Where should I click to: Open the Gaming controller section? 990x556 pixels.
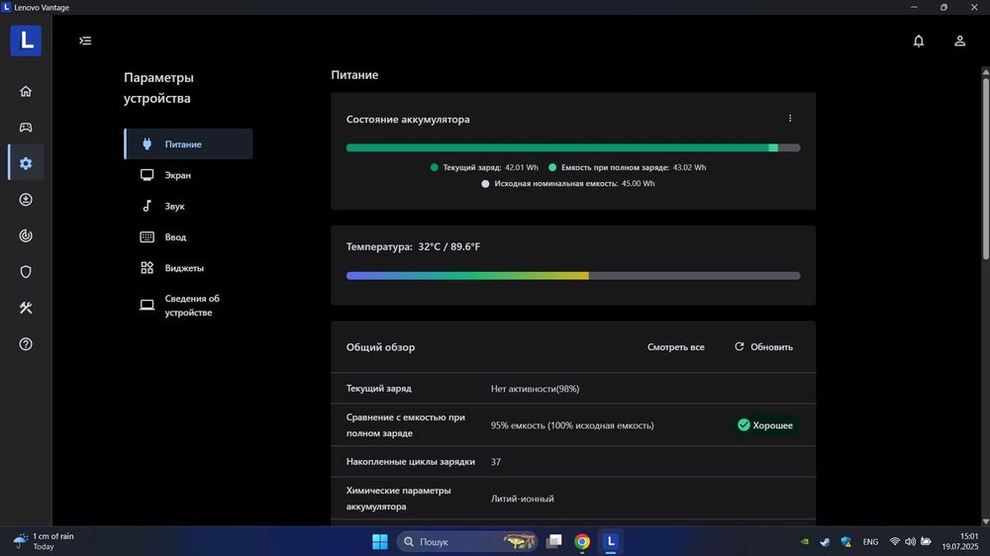click(26, 128)
